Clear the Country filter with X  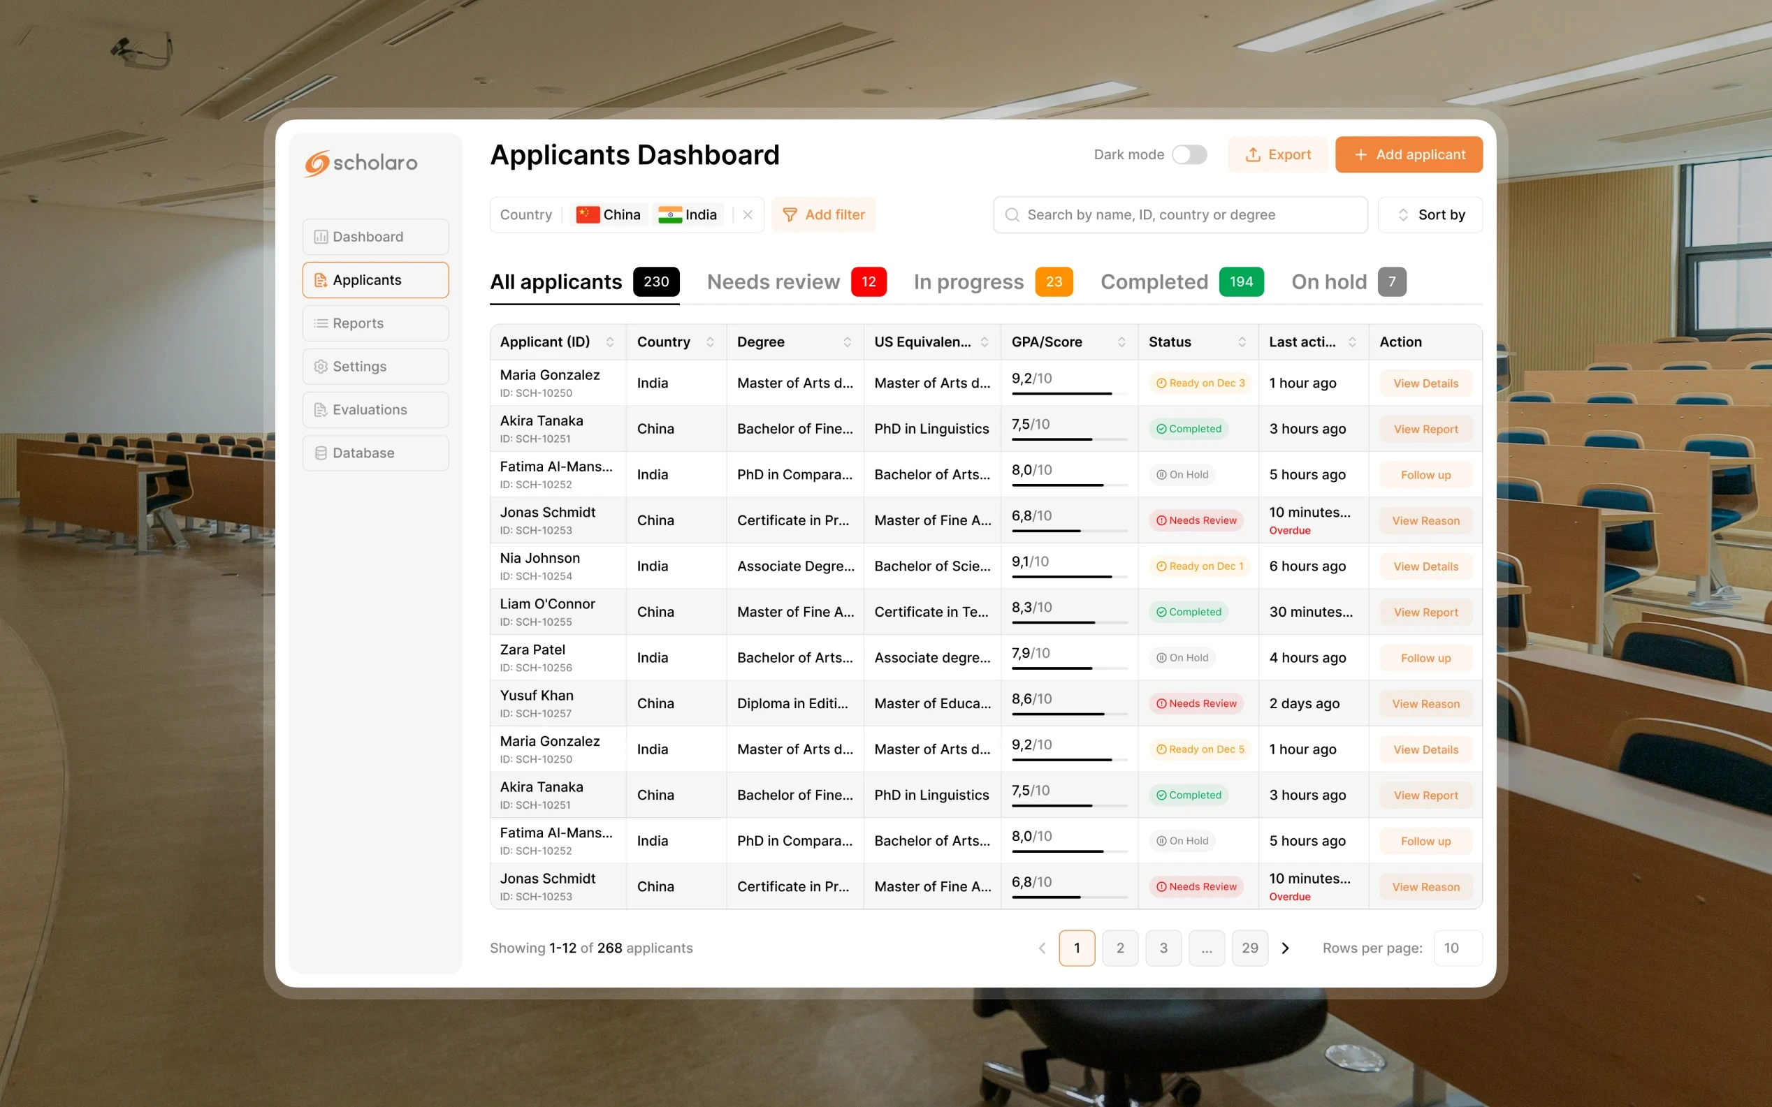747,214
